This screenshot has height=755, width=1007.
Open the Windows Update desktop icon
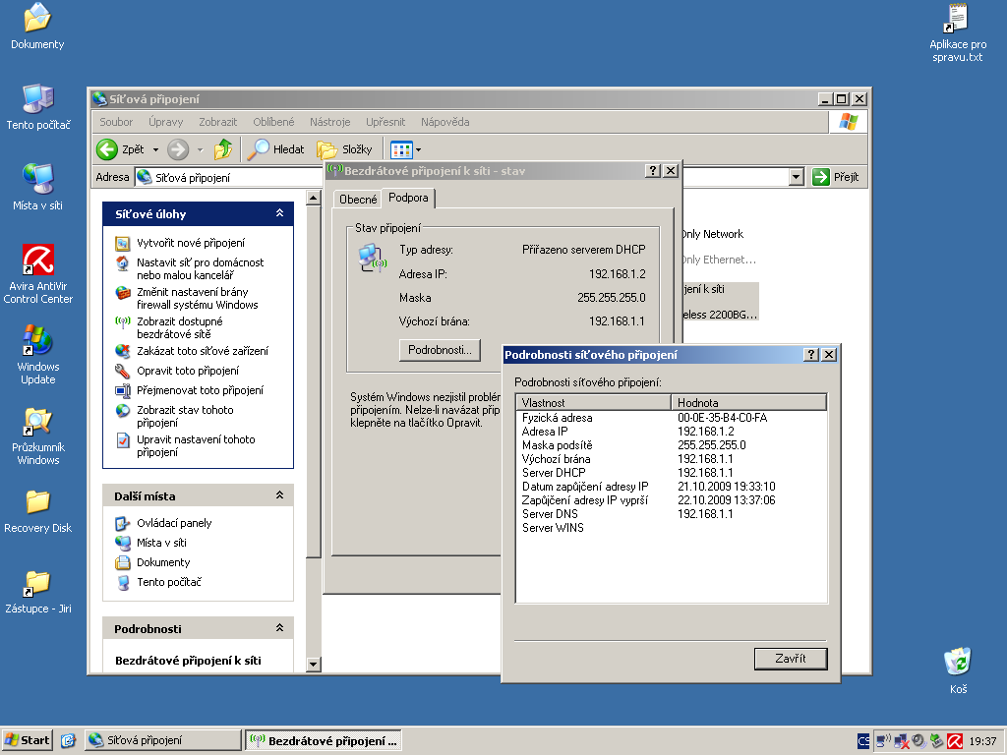(x=38, y=342)
